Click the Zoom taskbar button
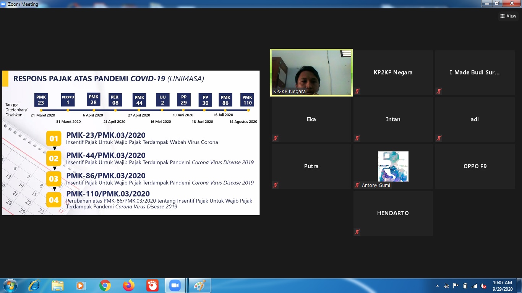The width and height of the screenshot is (522, 293). 175,285
